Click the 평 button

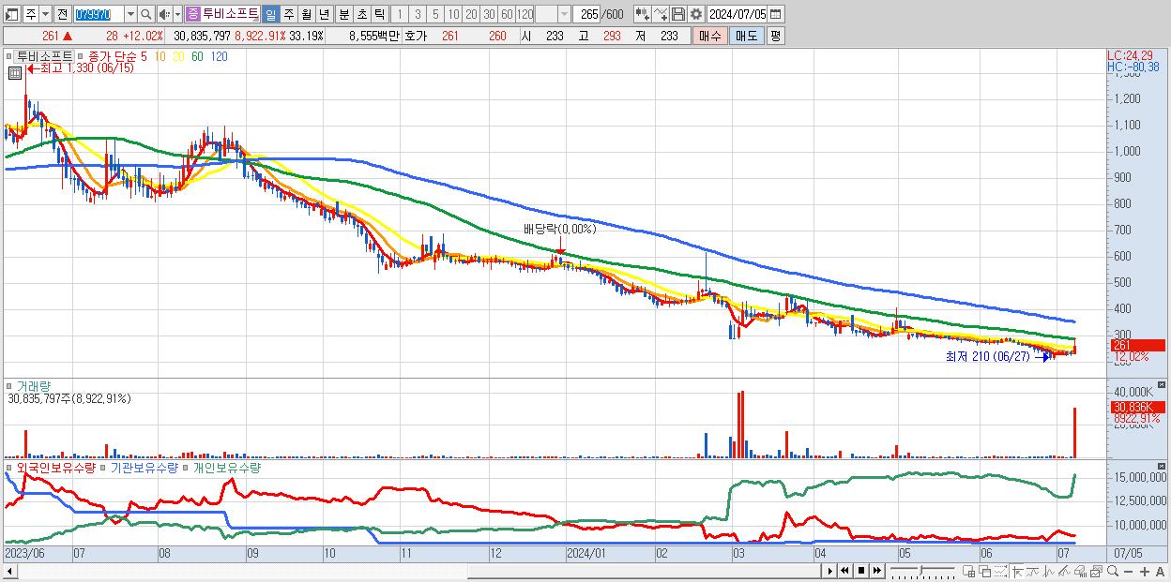point(775,36)
